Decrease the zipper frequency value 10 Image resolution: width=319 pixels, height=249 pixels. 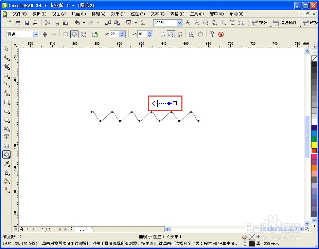coord(150,36)
